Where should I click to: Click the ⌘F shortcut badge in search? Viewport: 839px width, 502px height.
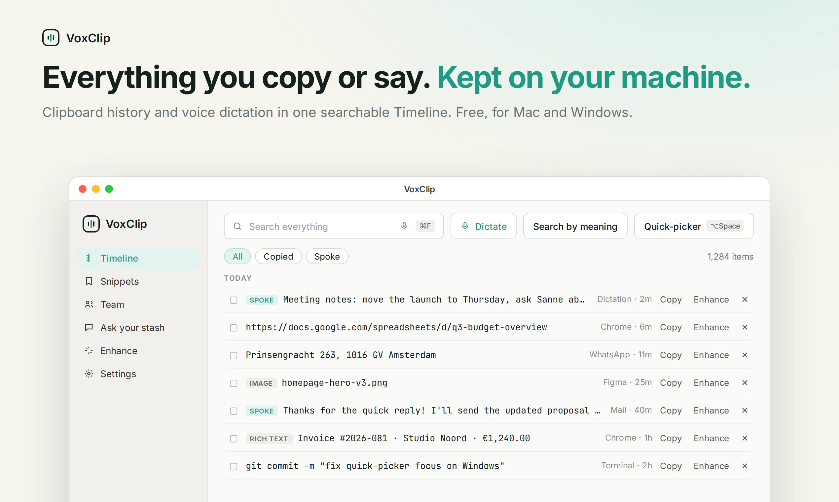tap(425, 226)
